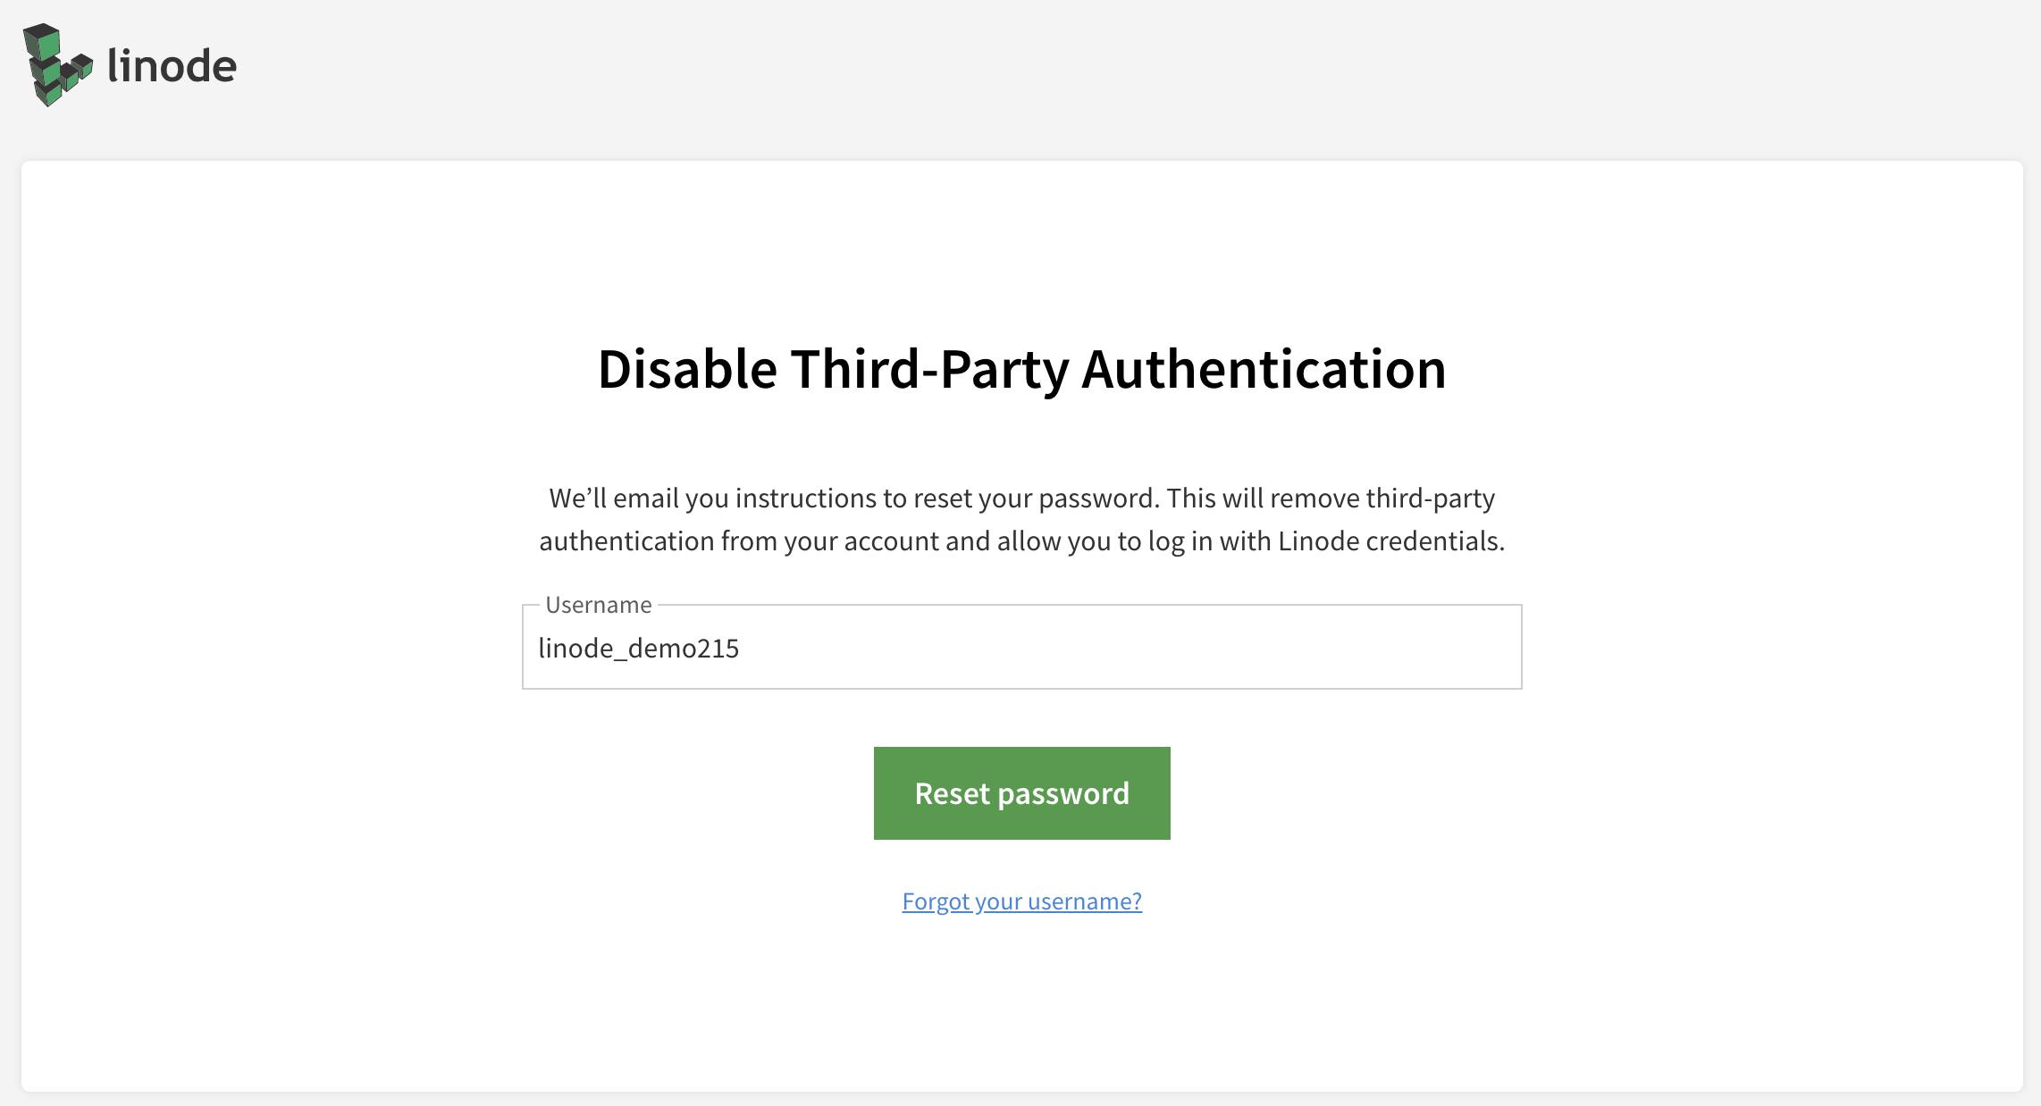
Task: Click the instructions paragraph text
Action: (x=1020, y=518)
